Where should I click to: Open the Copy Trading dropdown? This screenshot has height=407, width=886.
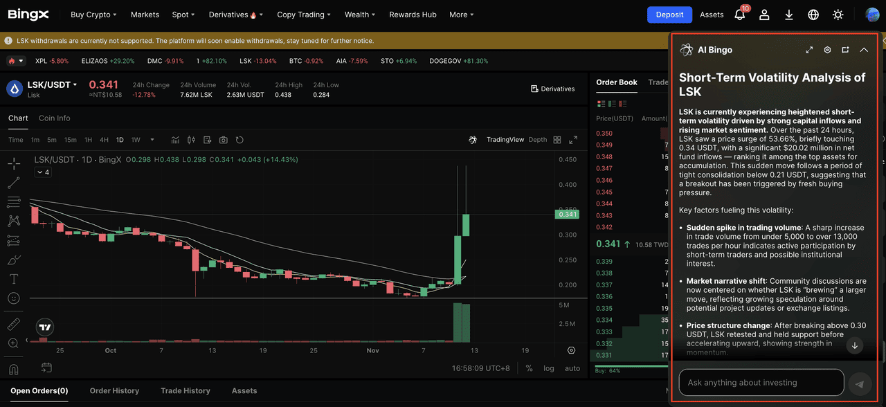(303, 15)
